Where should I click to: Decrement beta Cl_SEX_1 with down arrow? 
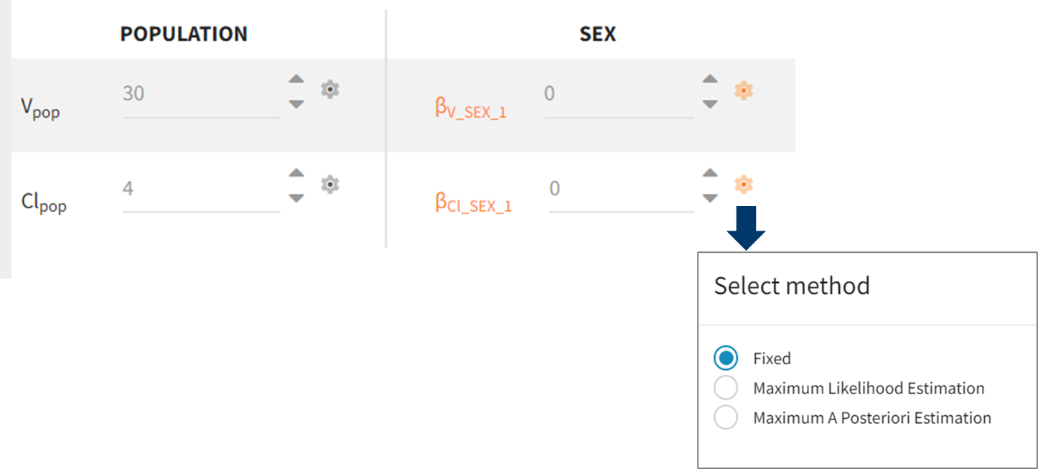coord(710,198)
